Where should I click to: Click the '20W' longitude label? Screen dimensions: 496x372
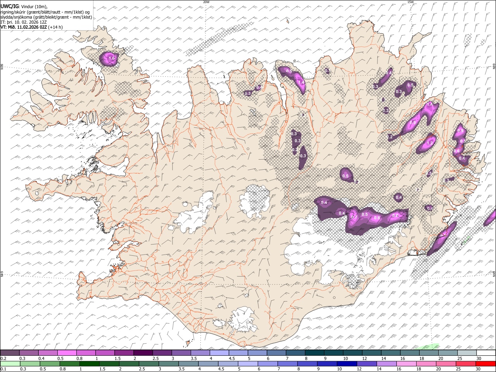pyautogui.click(x=206, y=2)
